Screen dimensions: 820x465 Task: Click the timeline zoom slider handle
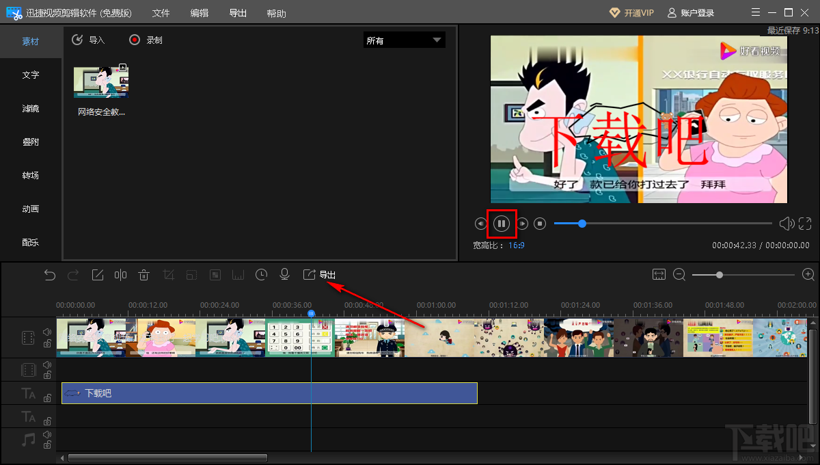720,274
